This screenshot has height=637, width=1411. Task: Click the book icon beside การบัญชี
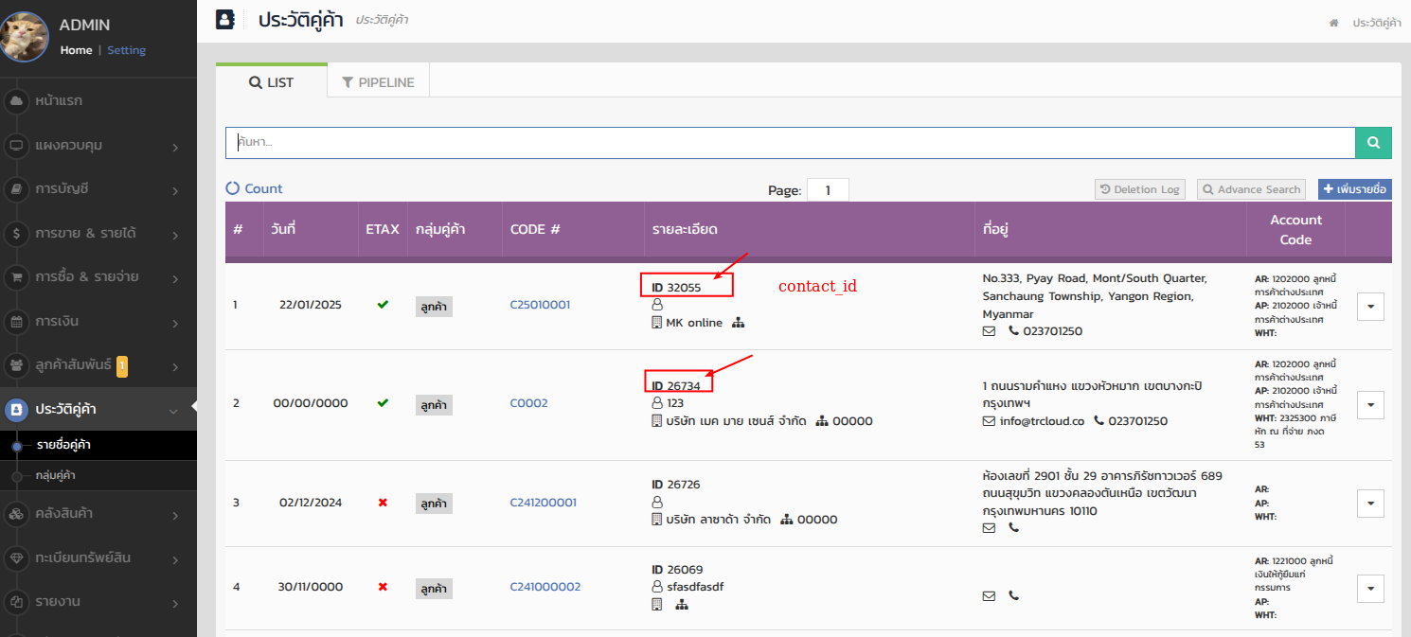pos(16,189)
